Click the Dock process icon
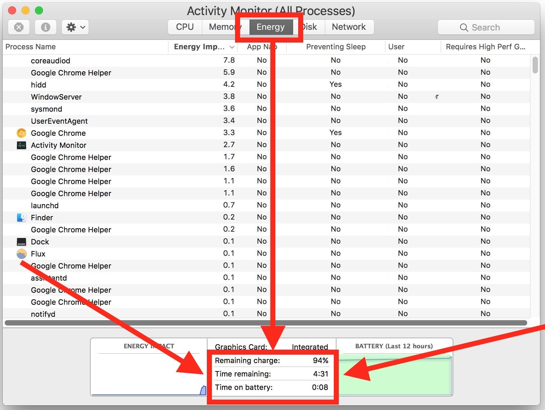The width and height of the screenshot is (545, 410). click(21, 242)
